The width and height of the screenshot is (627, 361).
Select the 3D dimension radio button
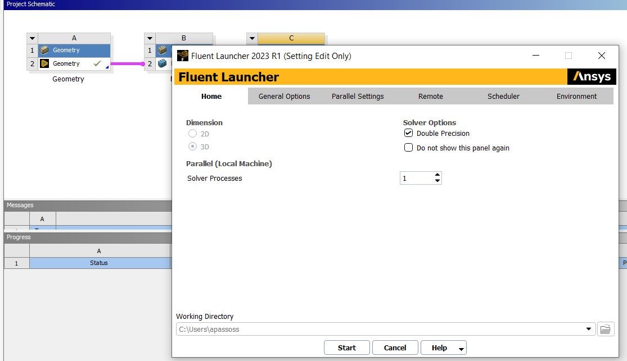[193, 147]
